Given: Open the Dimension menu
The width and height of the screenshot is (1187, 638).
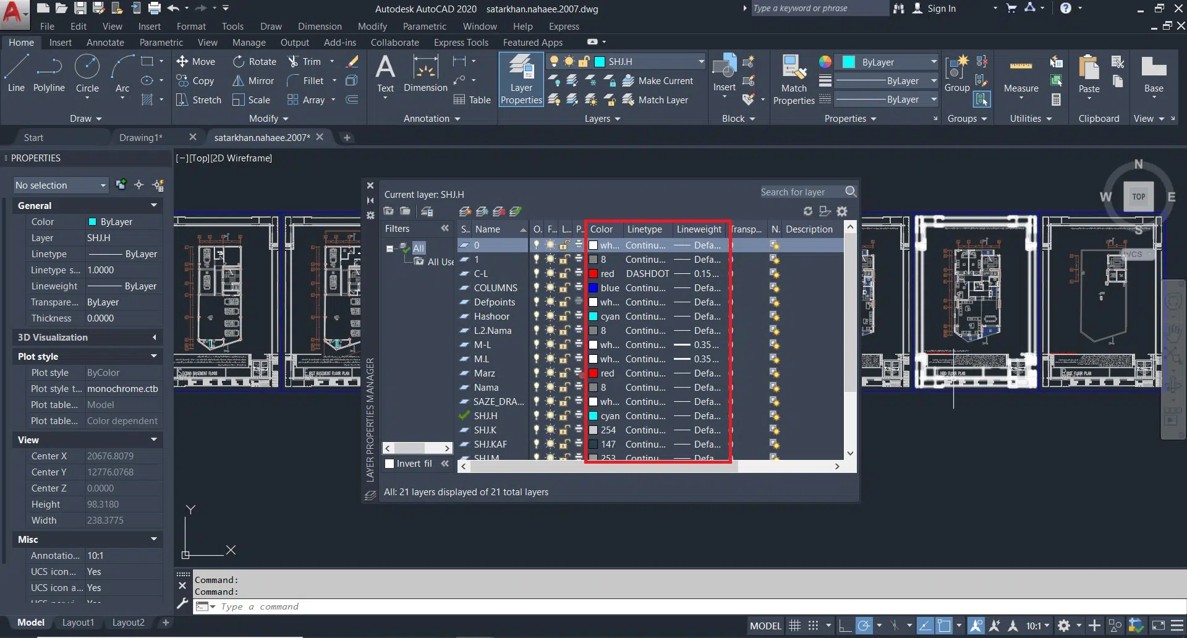Looking at the screenshot, I should pos(320,27).
